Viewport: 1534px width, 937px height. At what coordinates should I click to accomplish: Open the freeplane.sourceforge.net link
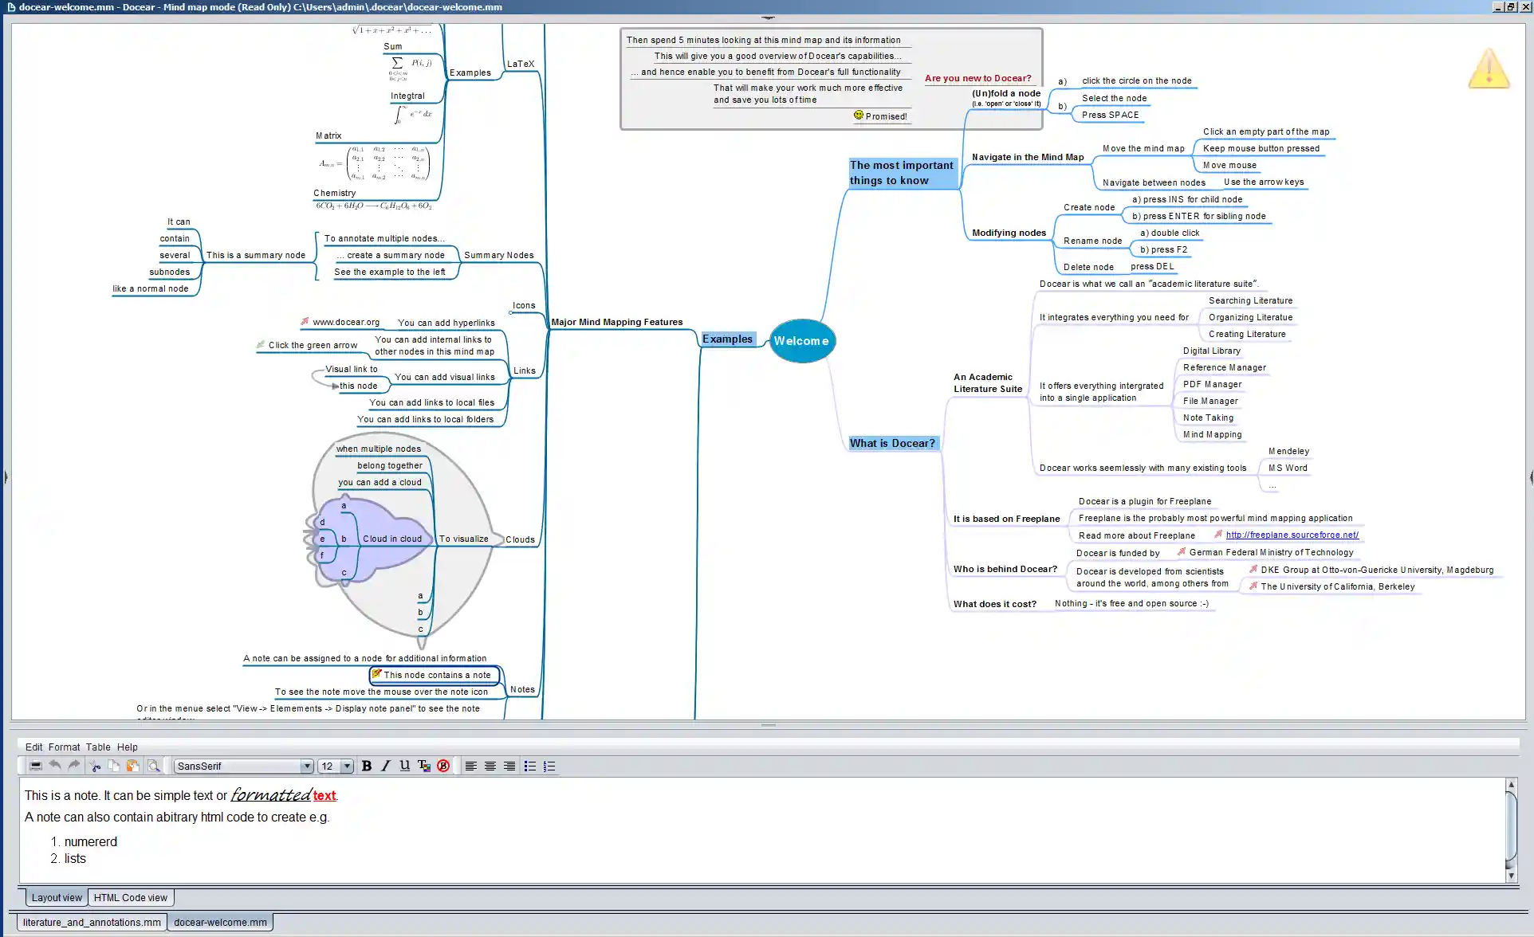(x=1292, y=535)
